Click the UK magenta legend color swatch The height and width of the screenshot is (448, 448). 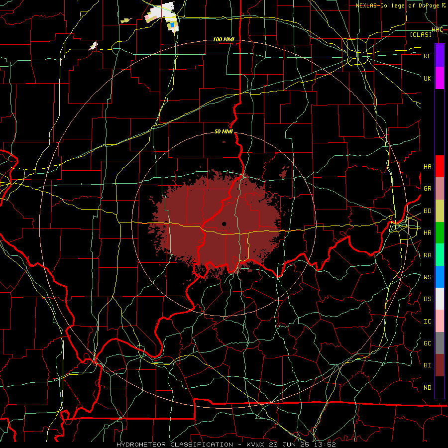click(440, 78)
